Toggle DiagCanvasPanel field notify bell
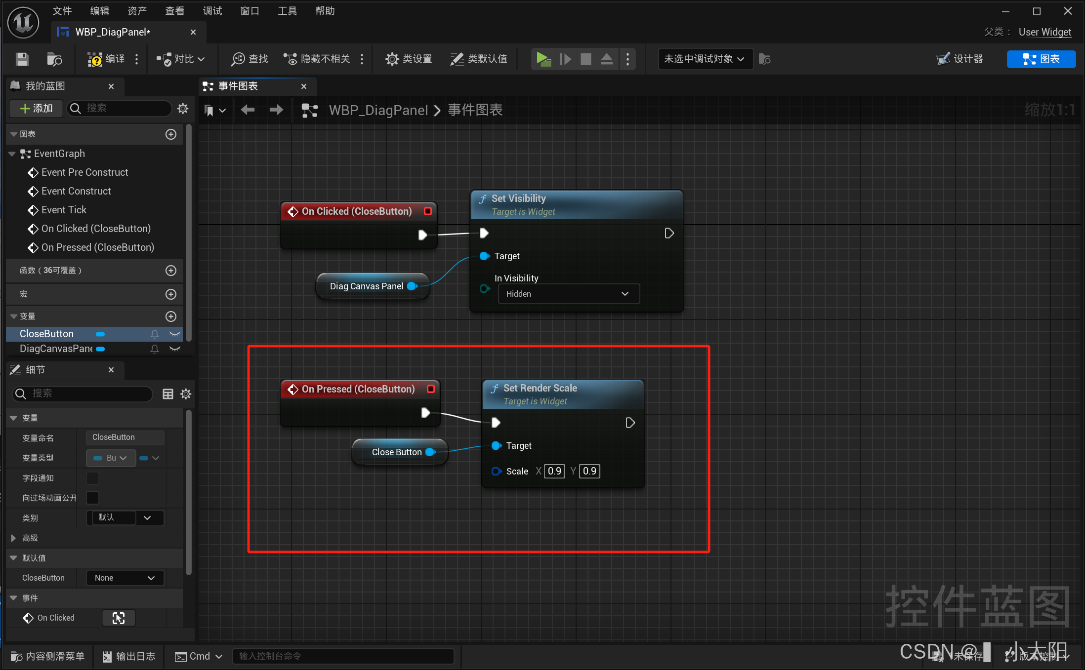The image size is (1085, 670). [x=155, y=349]
